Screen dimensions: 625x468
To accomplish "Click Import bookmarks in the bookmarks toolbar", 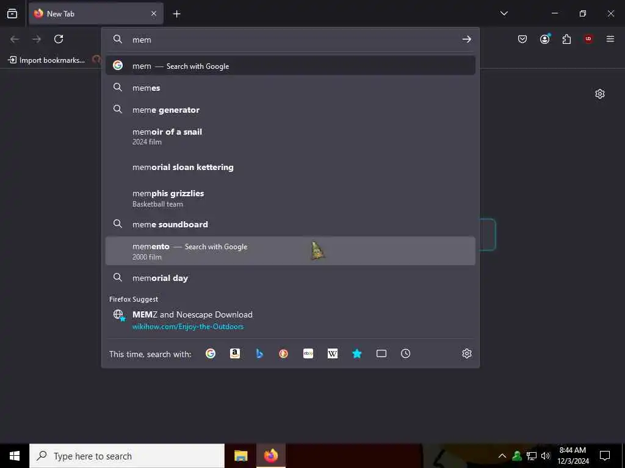I will (x=46, y=60).
